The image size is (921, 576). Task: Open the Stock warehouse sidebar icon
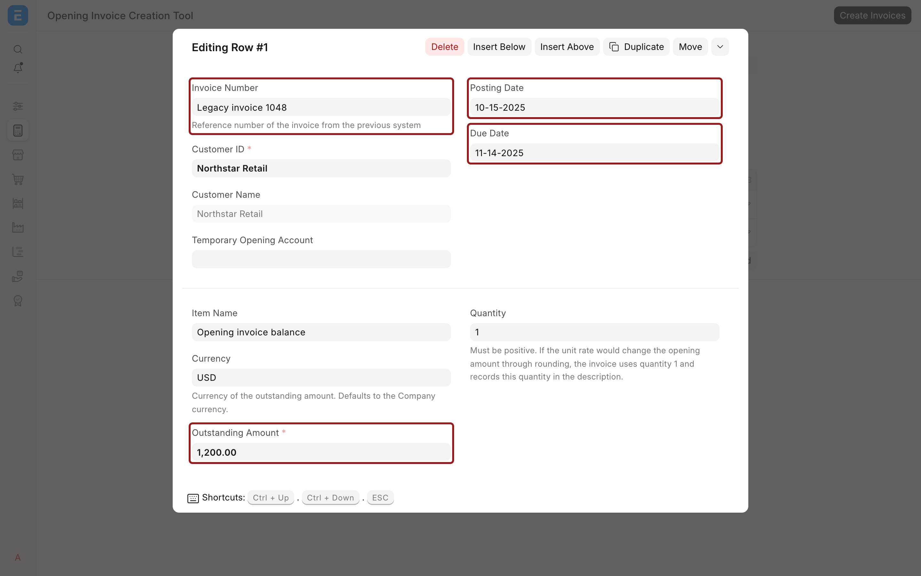[18, 204]
